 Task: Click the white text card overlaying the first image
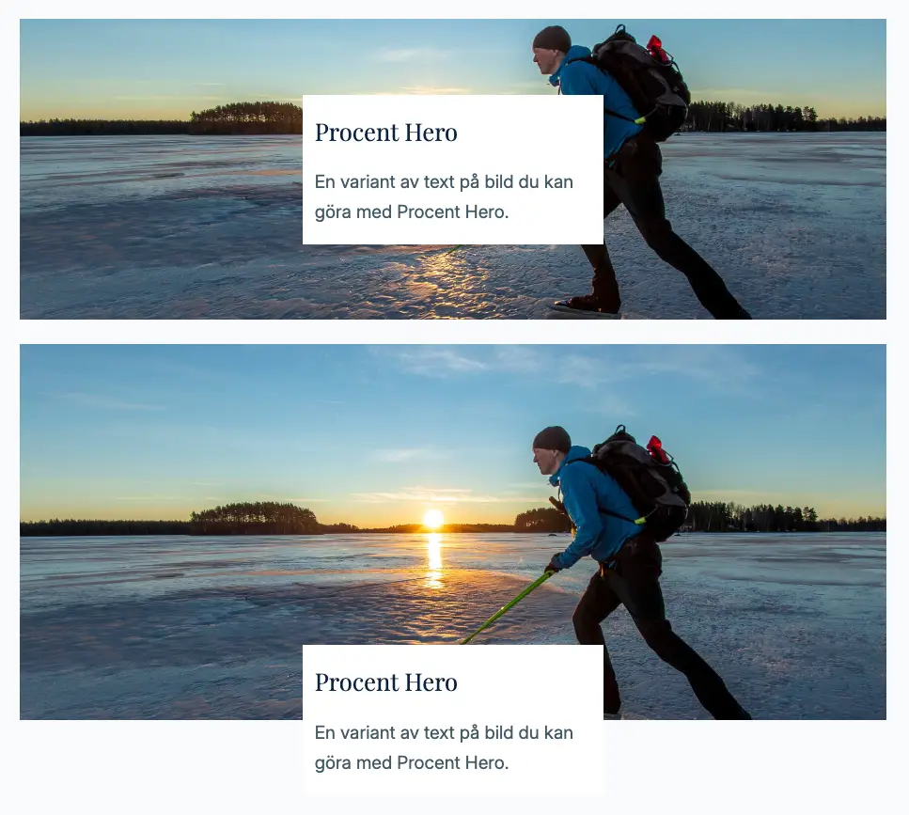pyautogui.click(x=453, y=169)
